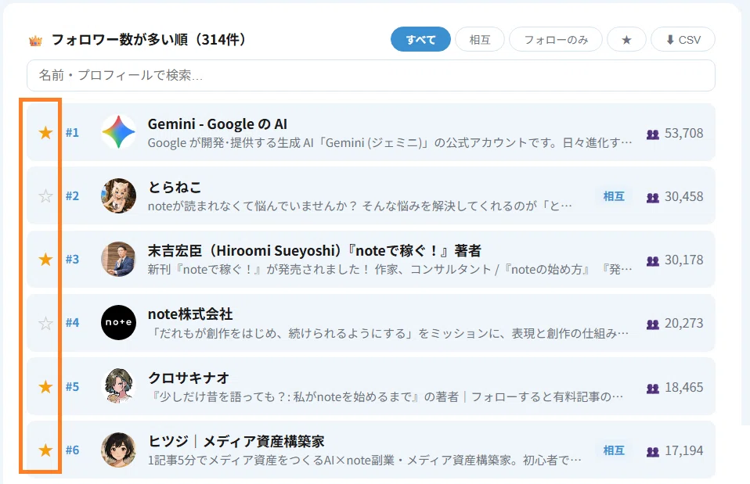750x484 pixels.
Task: Click the follower count 18,465
Action: [684, 387]
